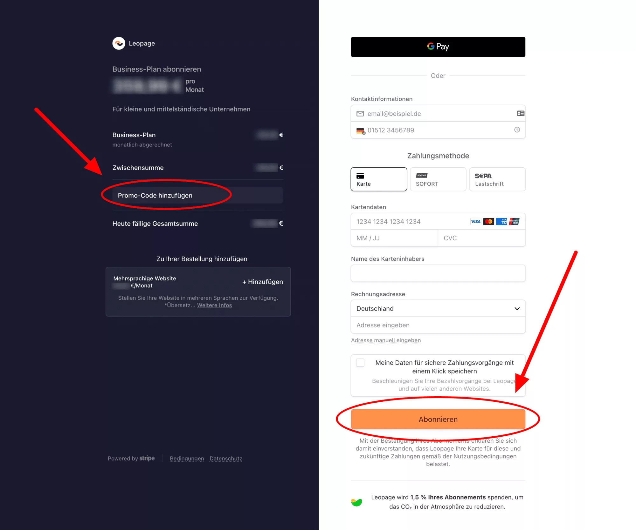This screenshot has height=530, width=636.
Task: Select the SOFORT payment method tab
Action: pyautogui.click(x=438, y=179)
